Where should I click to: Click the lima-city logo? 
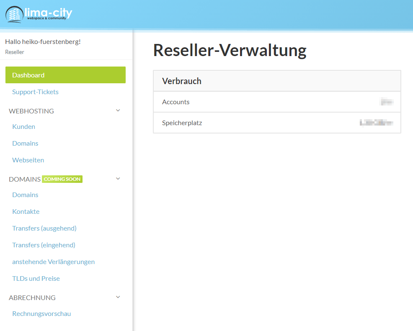[39, 14]
